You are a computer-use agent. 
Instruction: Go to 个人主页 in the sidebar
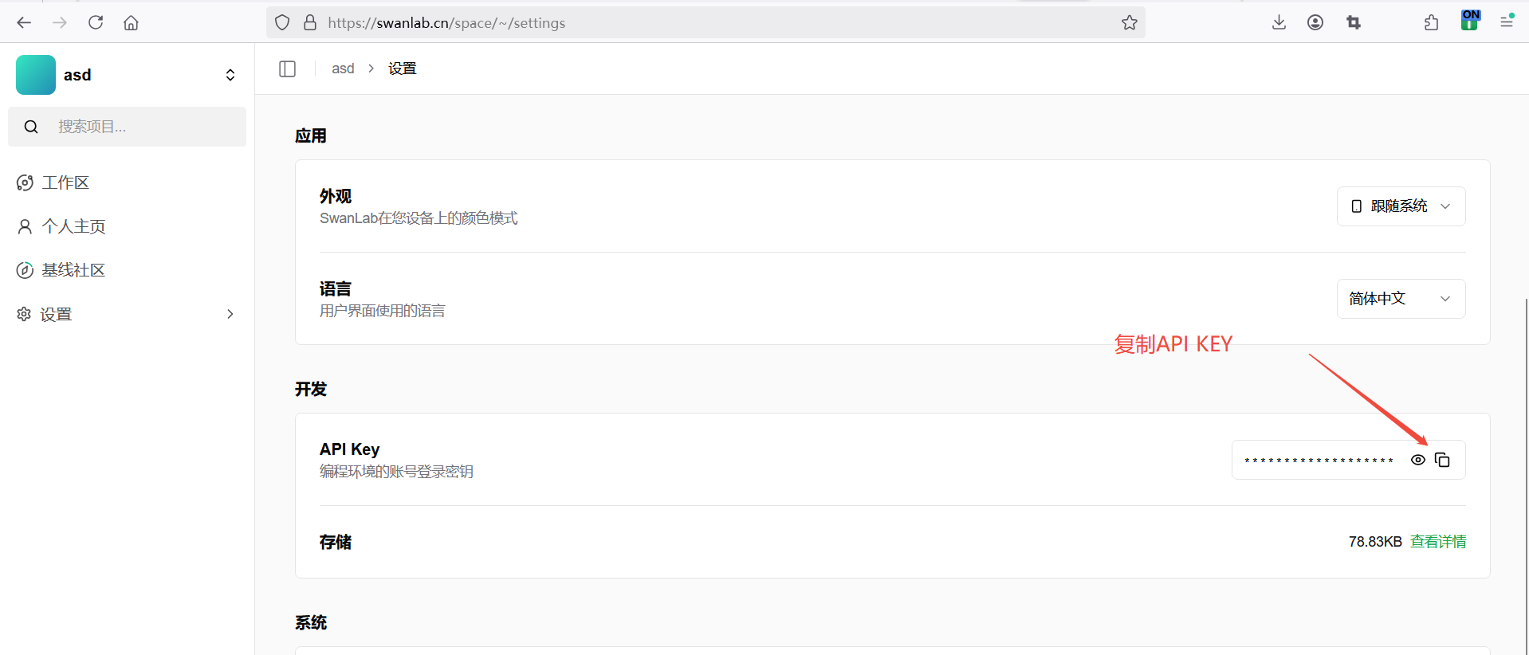tap(73, 226)
